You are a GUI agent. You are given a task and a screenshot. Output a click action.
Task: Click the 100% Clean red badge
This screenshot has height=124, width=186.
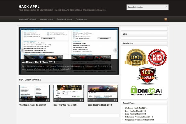pos(157,57)
